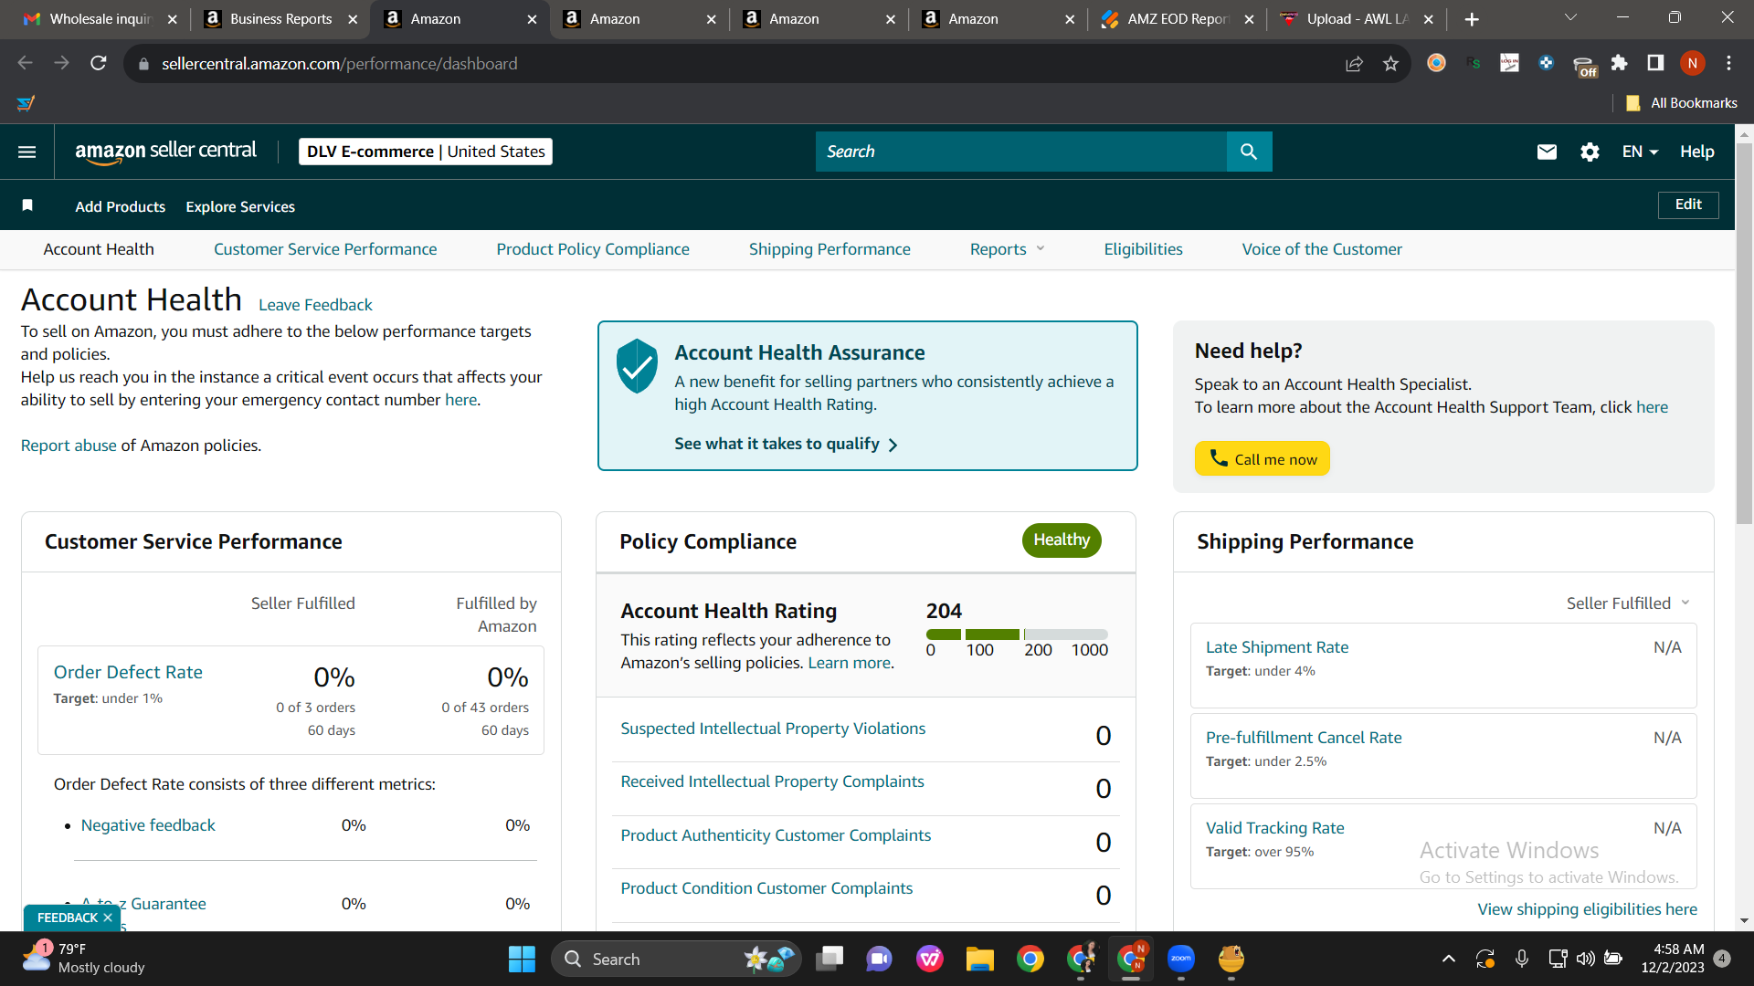Click Explore Services
The height and width of the screenshot is (986, 1754).
pyautogui.click(x=240, y=206)
